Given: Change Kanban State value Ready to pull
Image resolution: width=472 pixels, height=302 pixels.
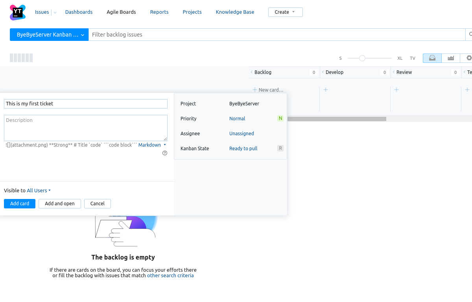Looking at the screenshot, I should pos(243,149).
